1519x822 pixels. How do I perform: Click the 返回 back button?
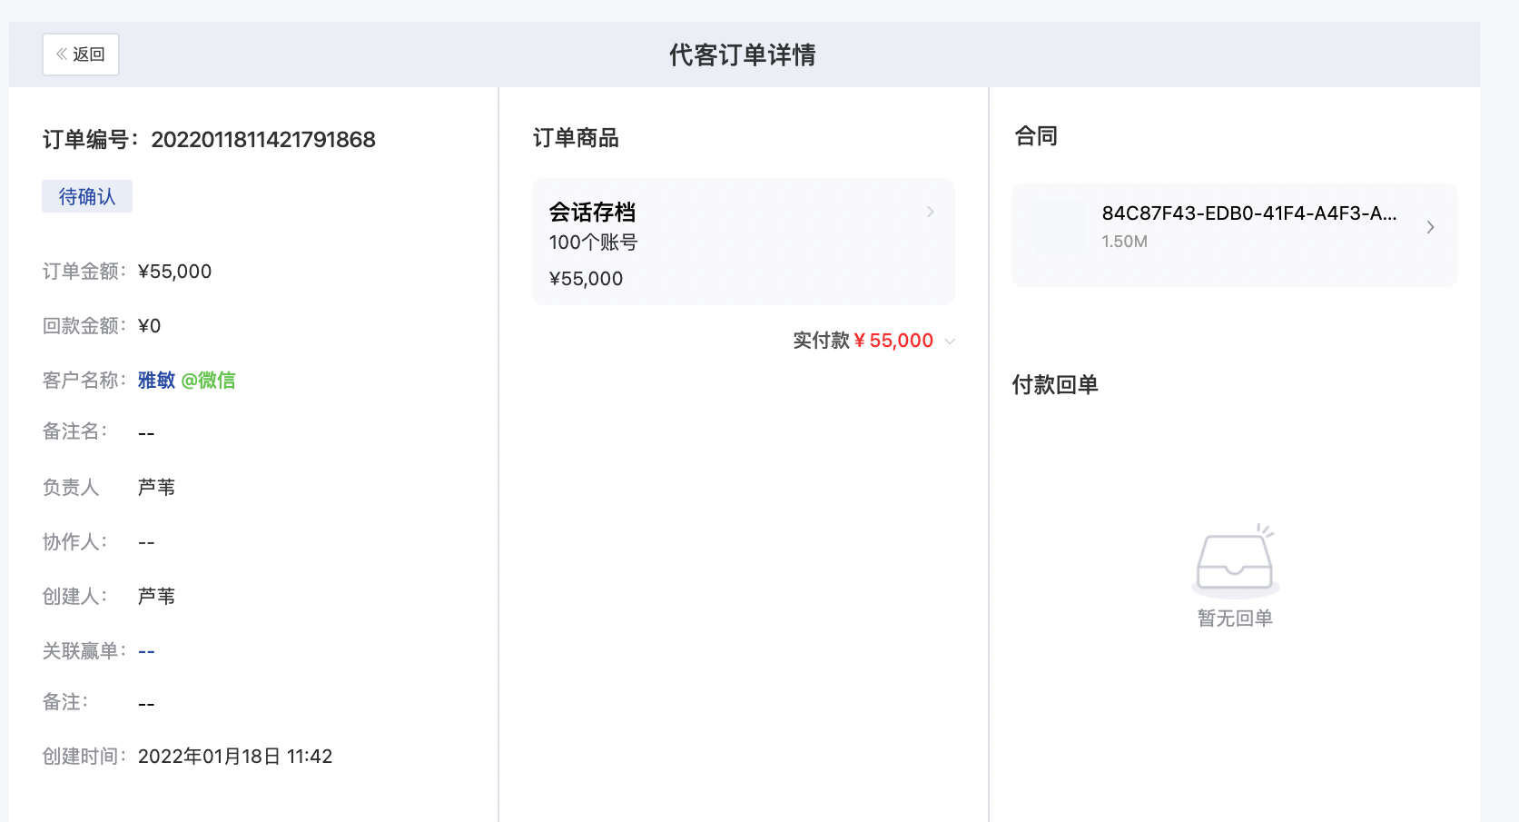tap(81, 54)
